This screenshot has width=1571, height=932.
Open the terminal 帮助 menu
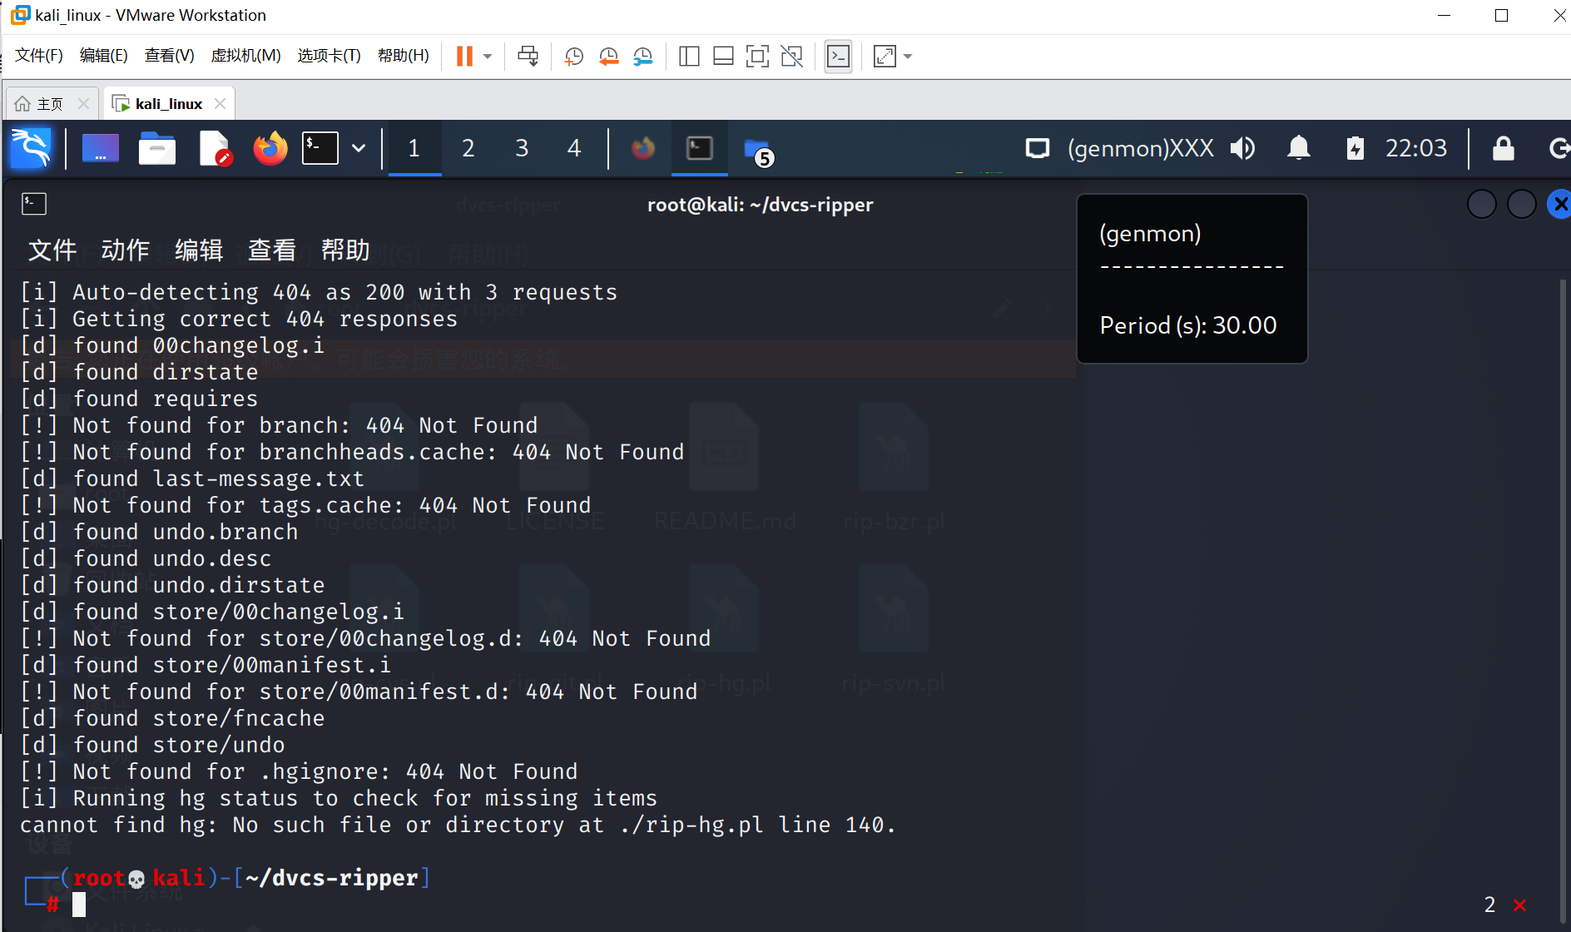click(345, 250)
